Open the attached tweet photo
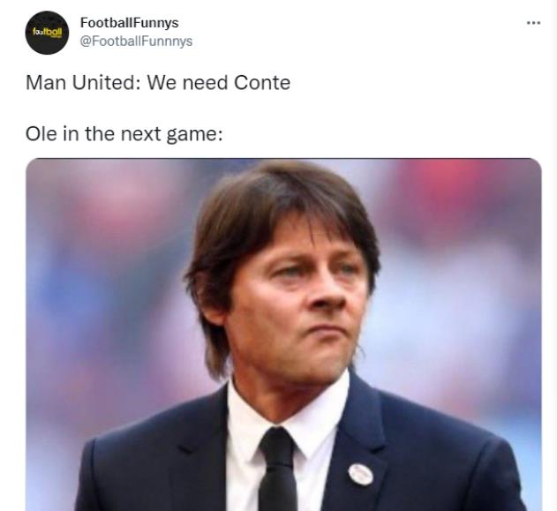 pyautogui.click(x=283, y=334)
